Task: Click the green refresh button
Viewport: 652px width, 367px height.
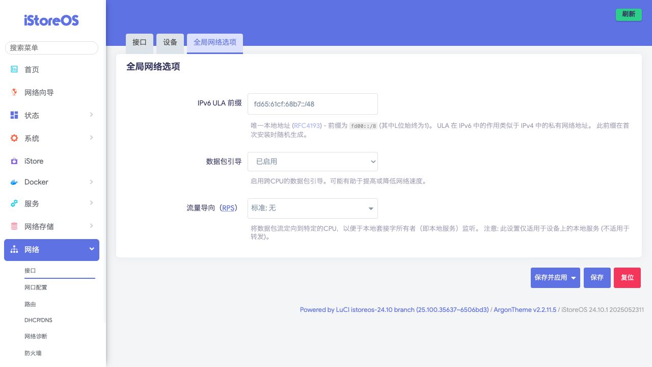Action: [x=629, y=14]
